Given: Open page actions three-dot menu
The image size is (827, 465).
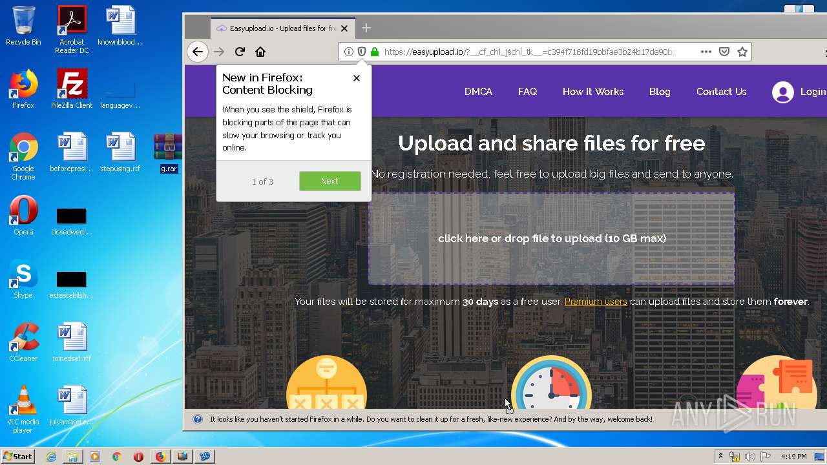Looking at the screenshot, I should [x=706, y=52].
